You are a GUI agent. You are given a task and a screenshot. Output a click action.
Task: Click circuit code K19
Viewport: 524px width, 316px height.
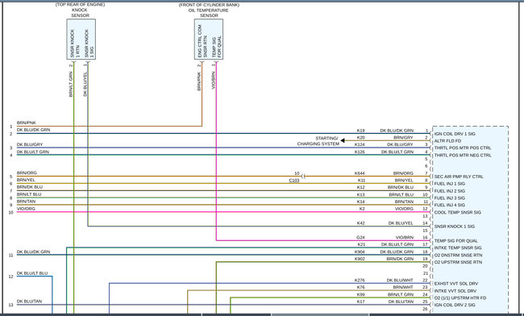point(360,131)
